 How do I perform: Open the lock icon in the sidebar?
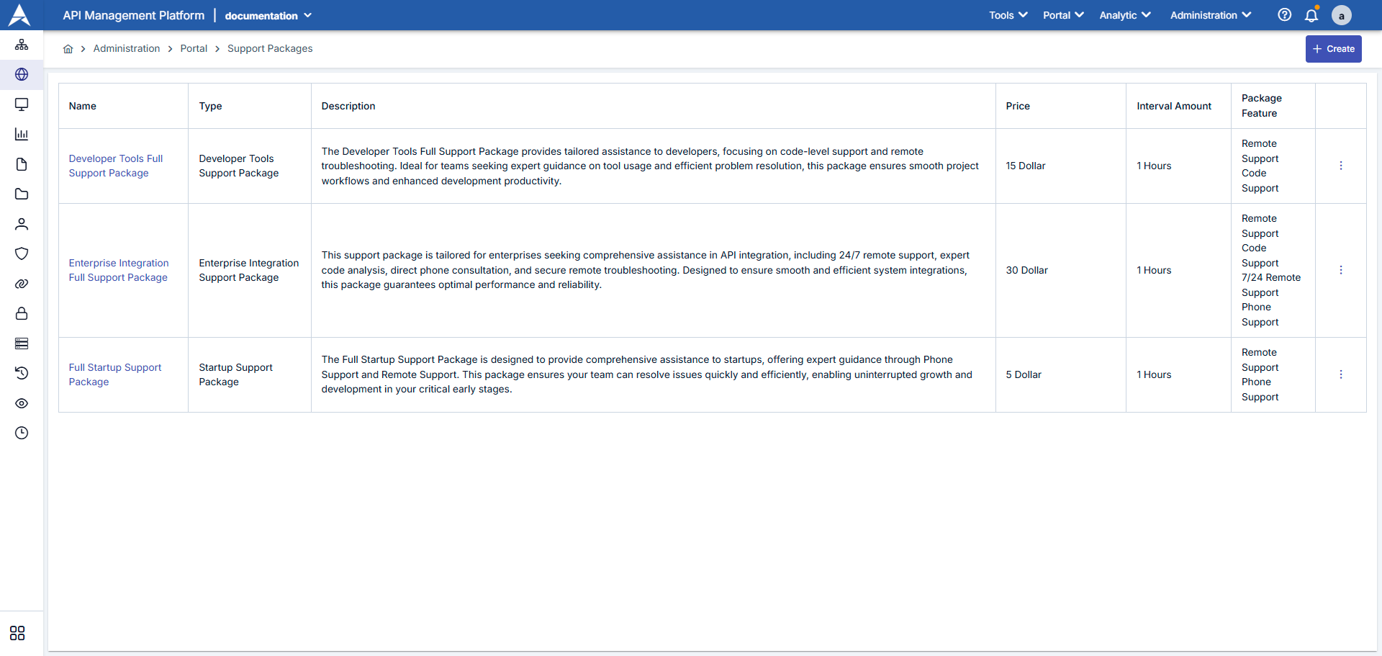pos(22,313)
